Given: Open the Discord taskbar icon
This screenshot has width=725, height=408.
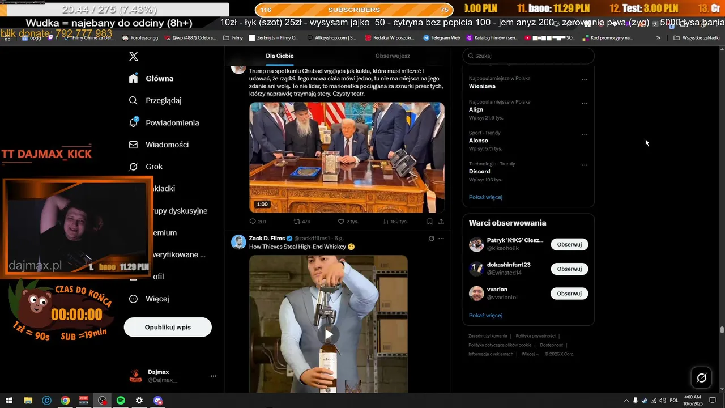Looking at the screenshot, I should coord(158,401).
